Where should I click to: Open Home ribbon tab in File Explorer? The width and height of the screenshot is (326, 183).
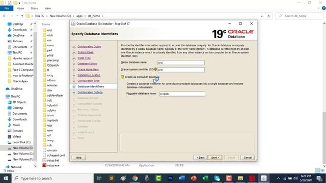[20, 8]
